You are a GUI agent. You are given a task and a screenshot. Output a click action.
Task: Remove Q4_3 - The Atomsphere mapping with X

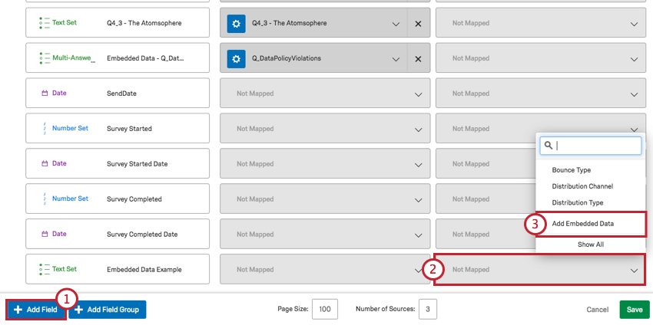coord(418,23)
